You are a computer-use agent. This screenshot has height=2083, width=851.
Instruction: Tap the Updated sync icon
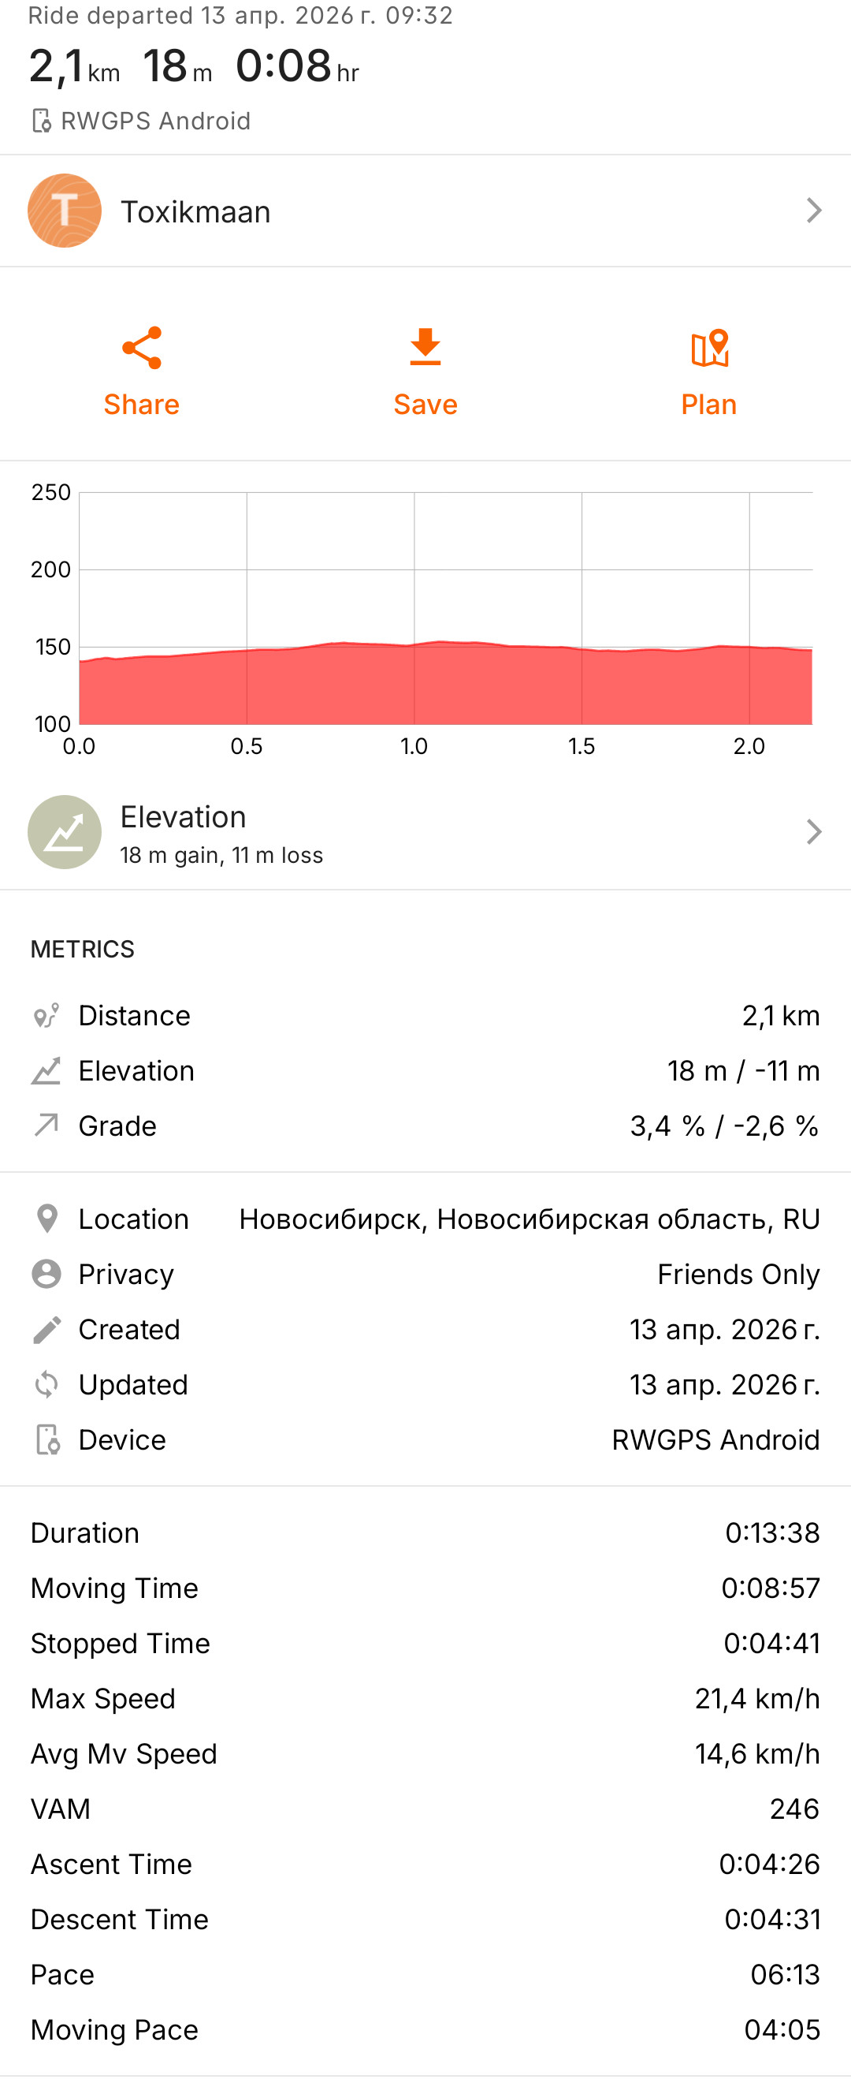(x=46, y=1384)
